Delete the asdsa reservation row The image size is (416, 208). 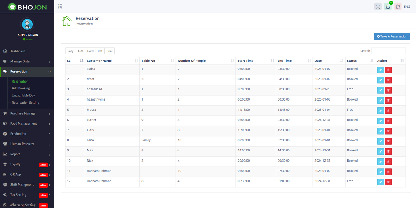pyautogui.click(x=388, y=70)
